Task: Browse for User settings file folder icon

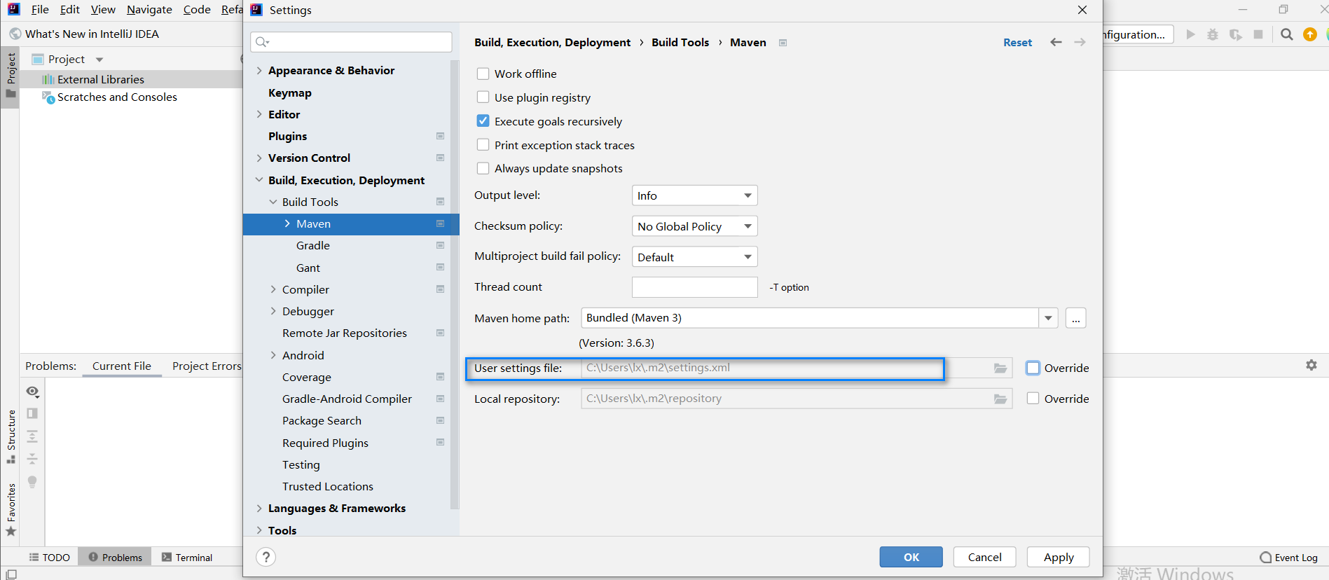Action: pos(1000,368)
